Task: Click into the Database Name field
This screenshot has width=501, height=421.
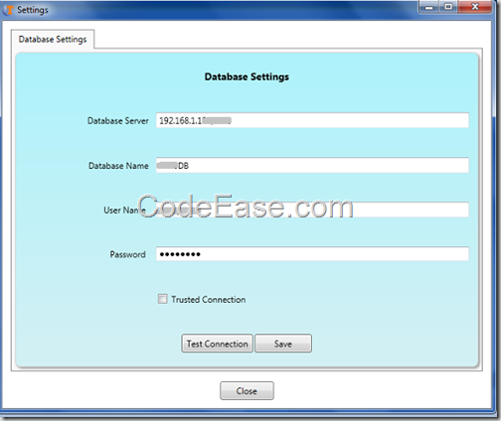Action: 312,165
